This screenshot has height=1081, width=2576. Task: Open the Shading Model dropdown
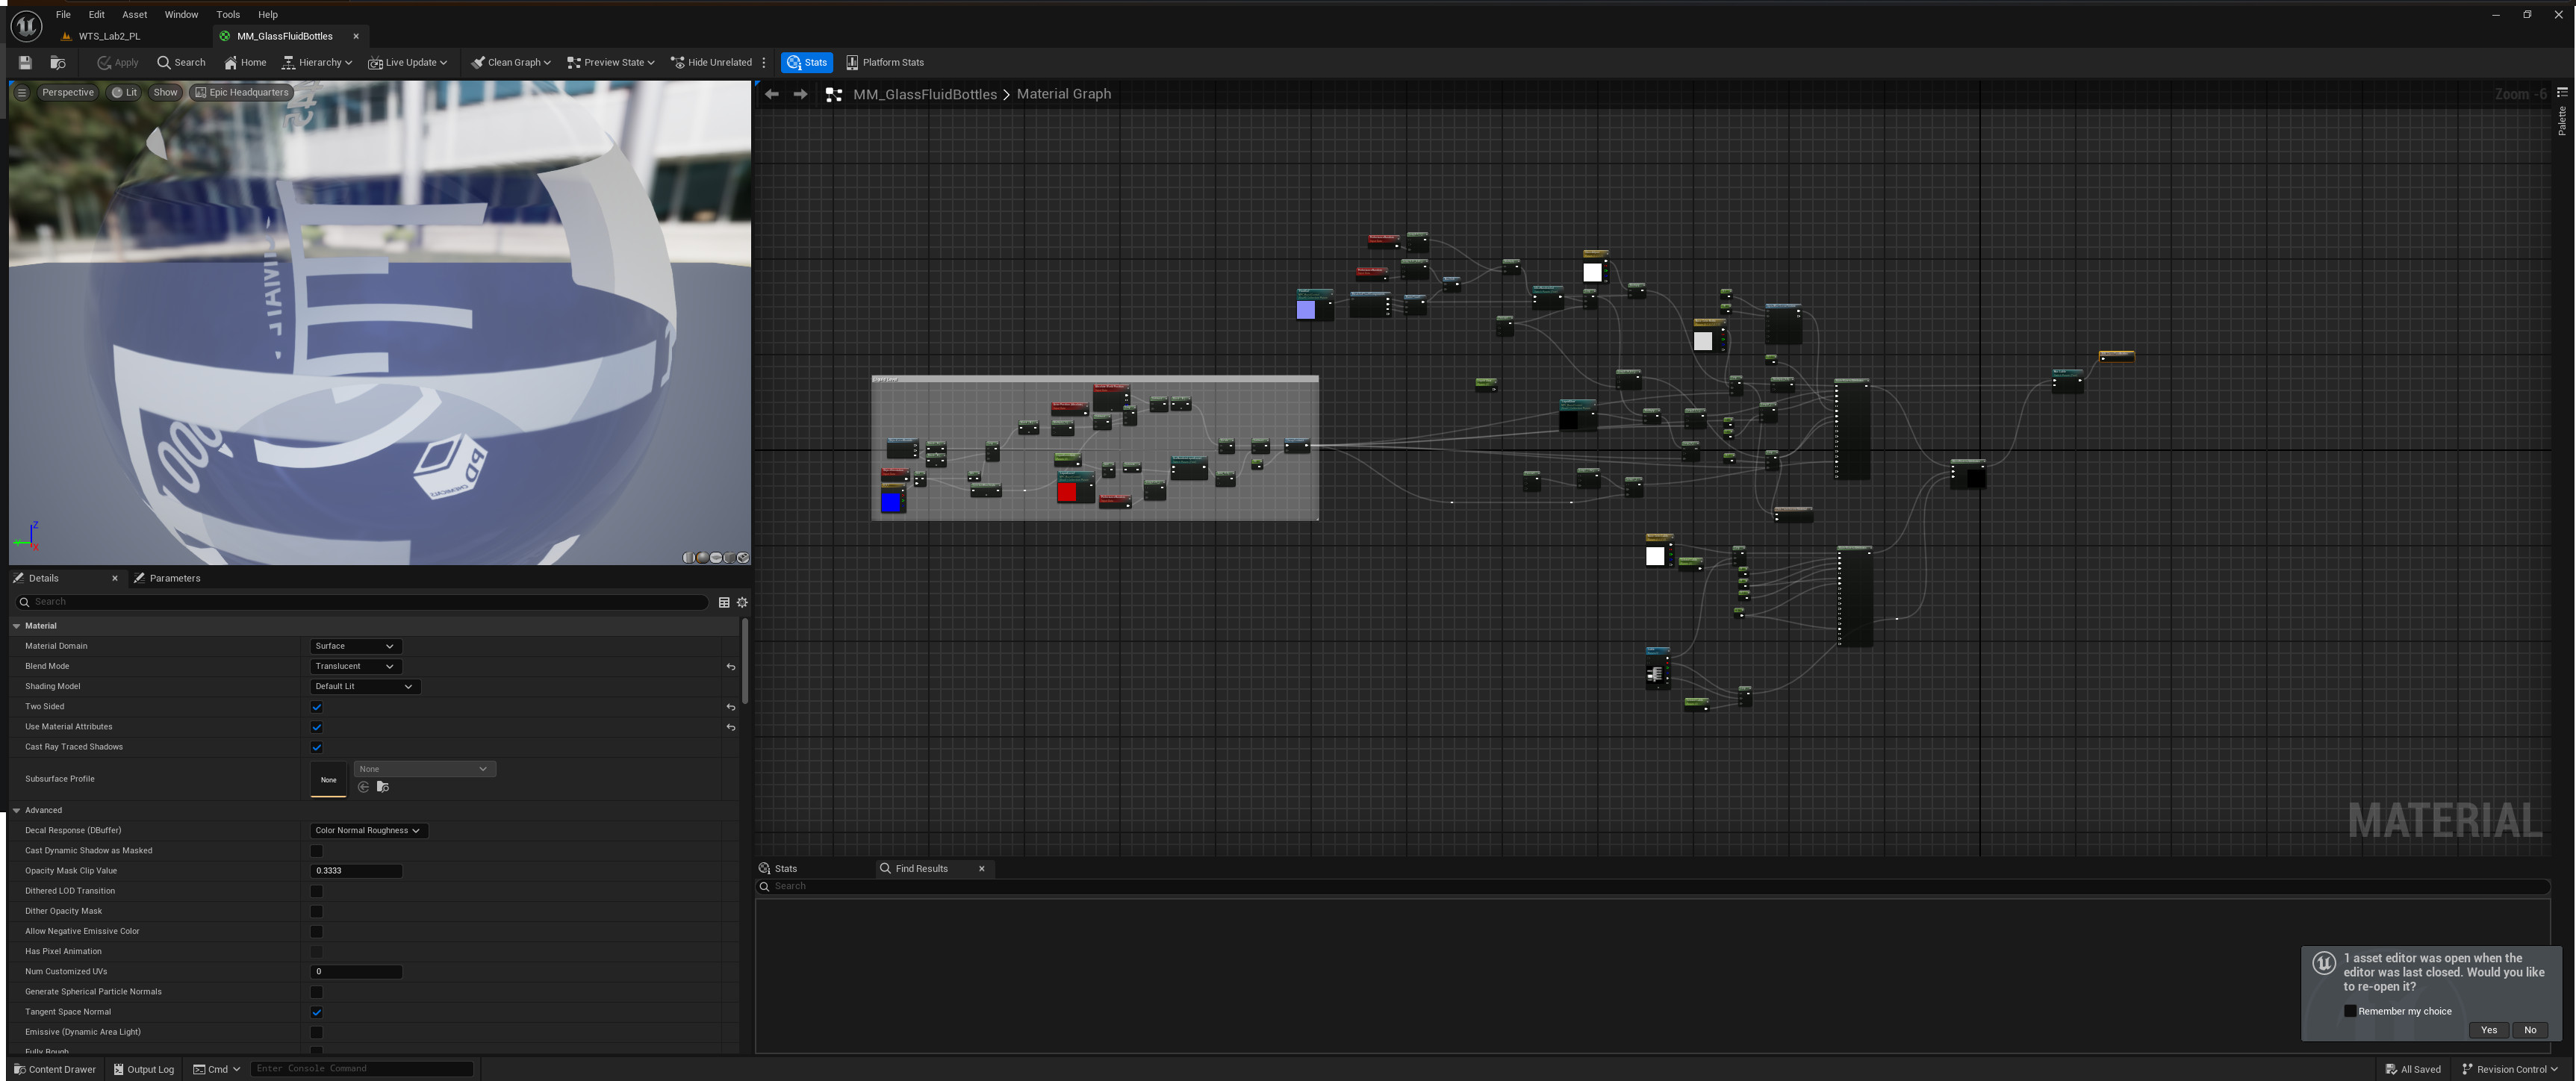click(x=364, y=686)
